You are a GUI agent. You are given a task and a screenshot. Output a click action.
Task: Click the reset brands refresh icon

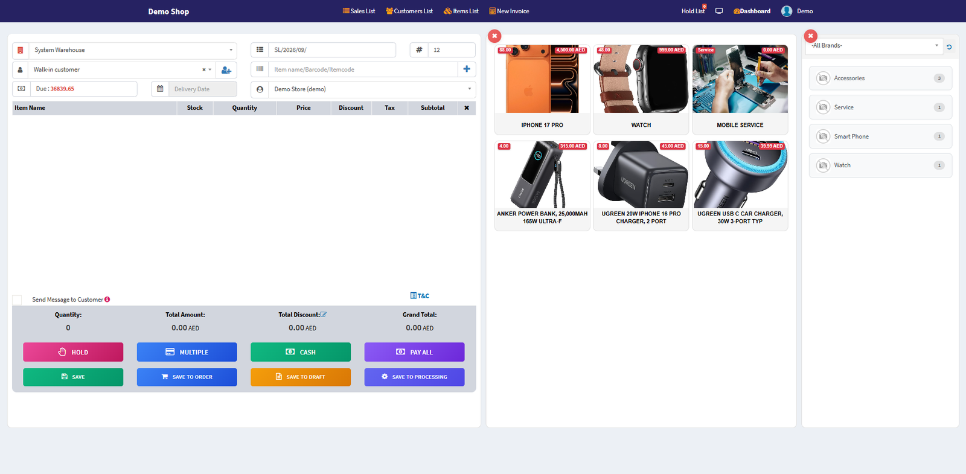click(x=949, y=46)
